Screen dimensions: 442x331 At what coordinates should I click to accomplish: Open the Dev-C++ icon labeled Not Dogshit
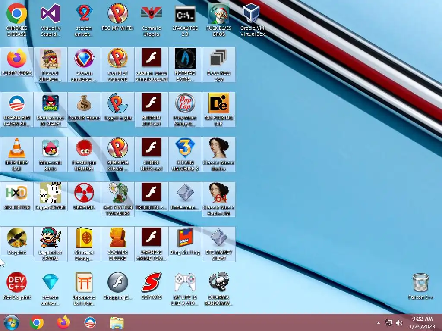pos(17,286)
